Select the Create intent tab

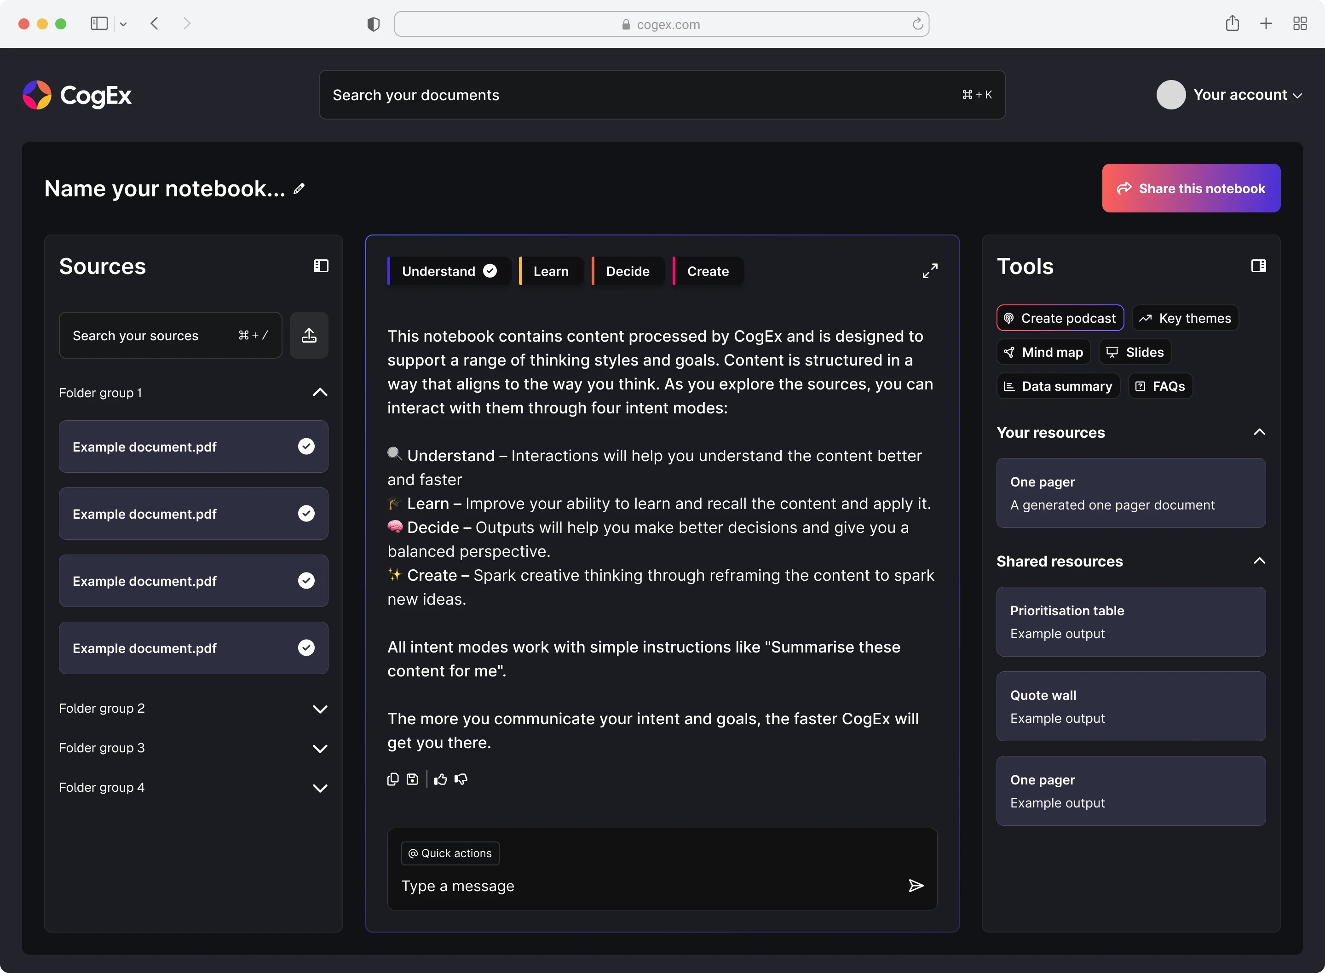click(x=708, y=271)
